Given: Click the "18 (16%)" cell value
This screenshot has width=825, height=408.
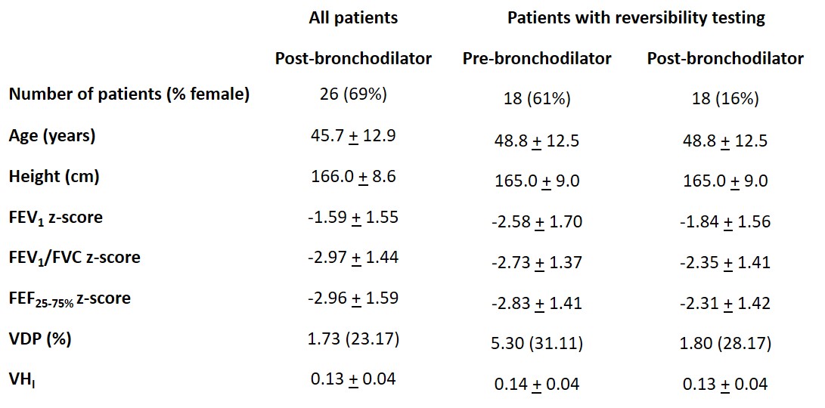Looking at the screenshot, I should coord(725,99).
